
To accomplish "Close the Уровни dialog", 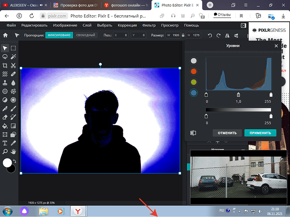I will [x=276, y=46].
